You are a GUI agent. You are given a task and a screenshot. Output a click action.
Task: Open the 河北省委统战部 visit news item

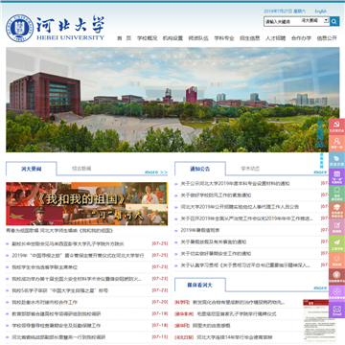(58, 337)
